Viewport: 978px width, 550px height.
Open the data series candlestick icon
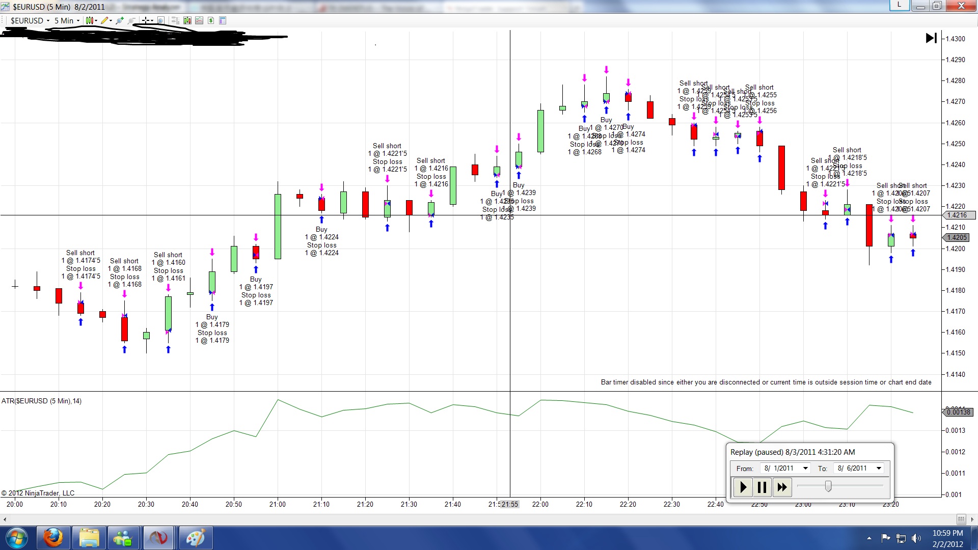[x=187, y=20]
